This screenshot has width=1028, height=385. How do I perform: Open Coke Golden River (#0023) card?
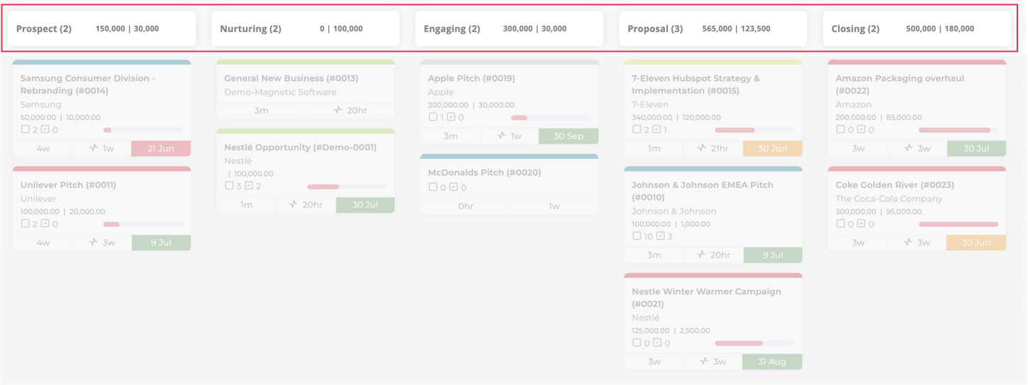pyautogui.click(x=895, y=185)
